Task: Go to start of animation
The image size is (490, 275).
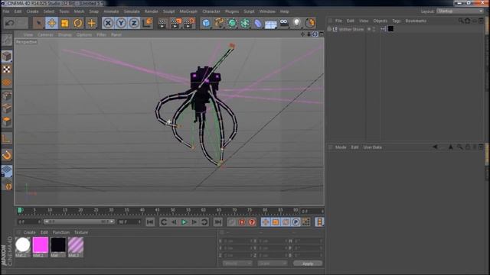Action: 150,222
